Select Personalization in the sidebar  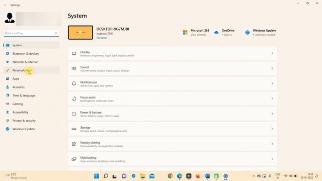(x=31, y=70)
